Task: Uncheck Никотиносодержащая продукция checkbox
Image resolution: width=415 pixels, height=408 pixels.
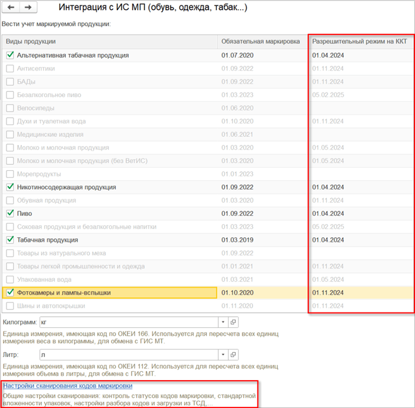Action: point(10,187)
